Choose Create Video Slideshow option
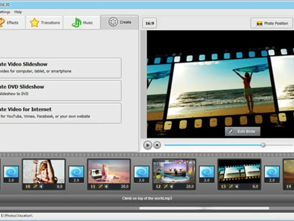Image resolution: width=294 pixels, height=221 pixels. [60, 68]
